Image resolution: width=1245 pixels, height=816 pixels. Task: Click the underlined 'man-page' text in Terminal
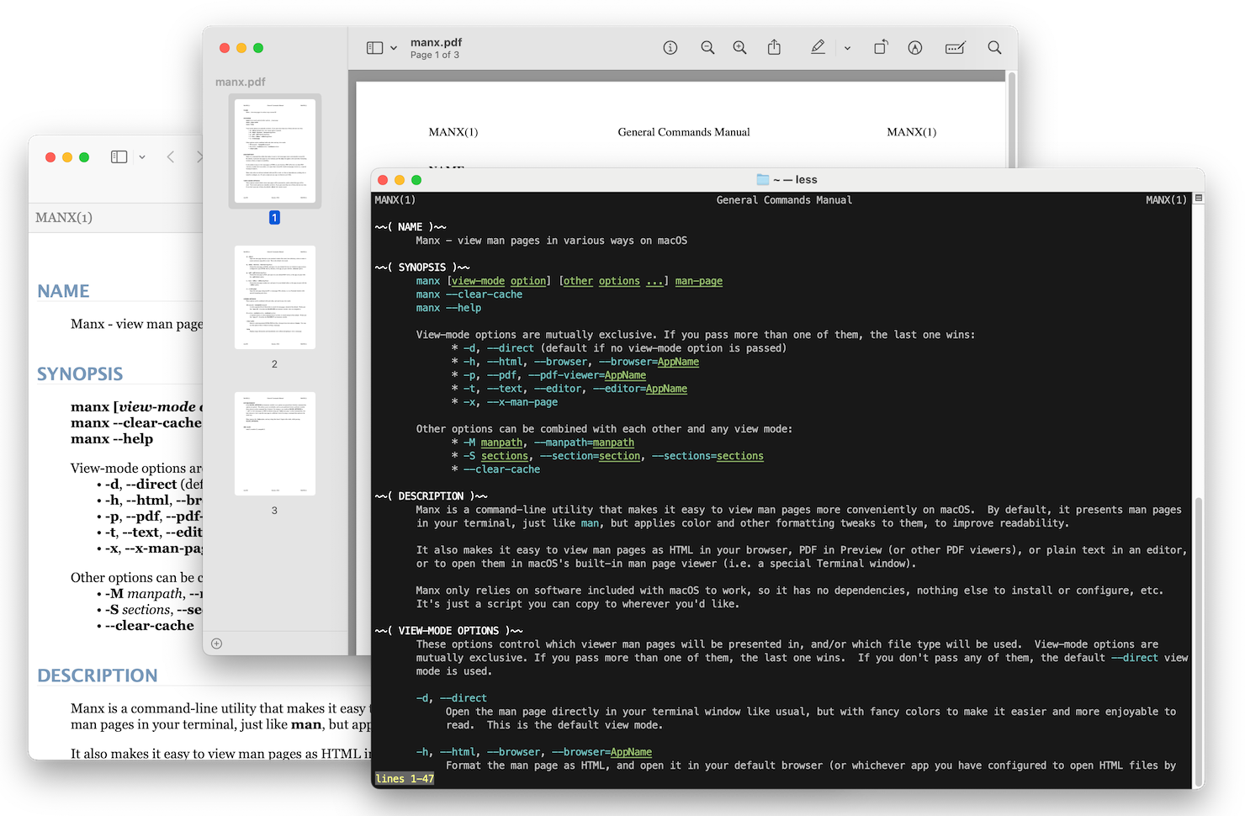click(x=699, y=281)
